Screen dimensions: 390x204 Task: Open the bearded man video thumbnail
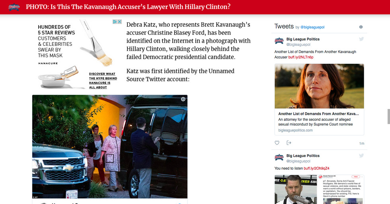coord(295,189)
